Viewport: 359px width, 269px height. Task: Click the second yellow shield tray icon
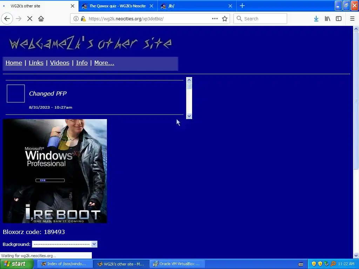(x=320, y=264)
